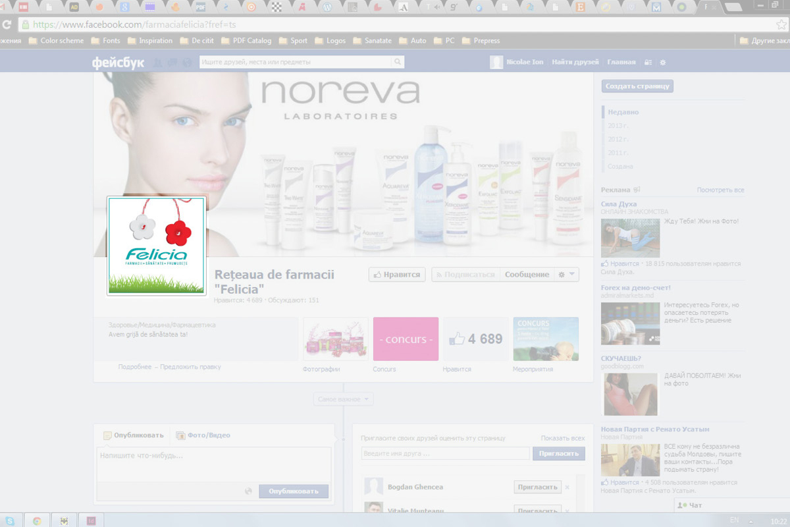Click the Создать страницу button

point(637,86)
